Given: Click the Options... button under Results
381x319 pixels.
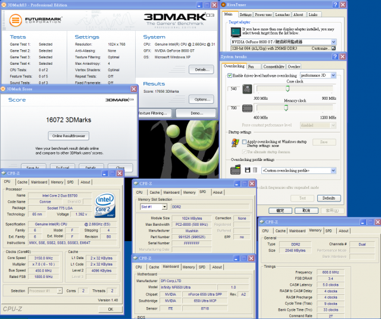Looking at the screenshot, I should (x=201, y=99).
